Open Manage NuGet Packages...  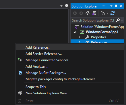tap(70, 73)
